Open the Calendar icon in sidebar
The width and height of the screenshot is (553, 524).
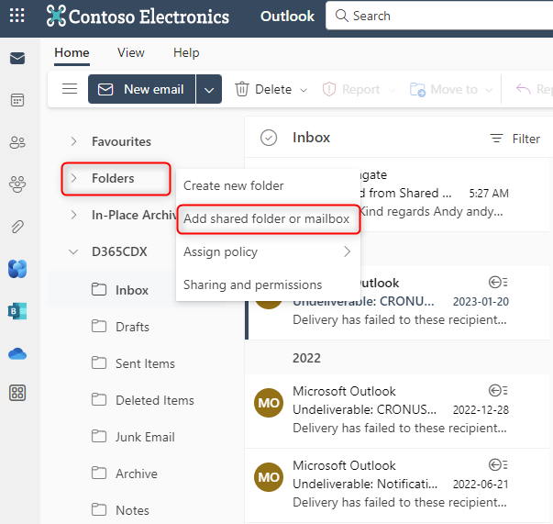[17, 100]
